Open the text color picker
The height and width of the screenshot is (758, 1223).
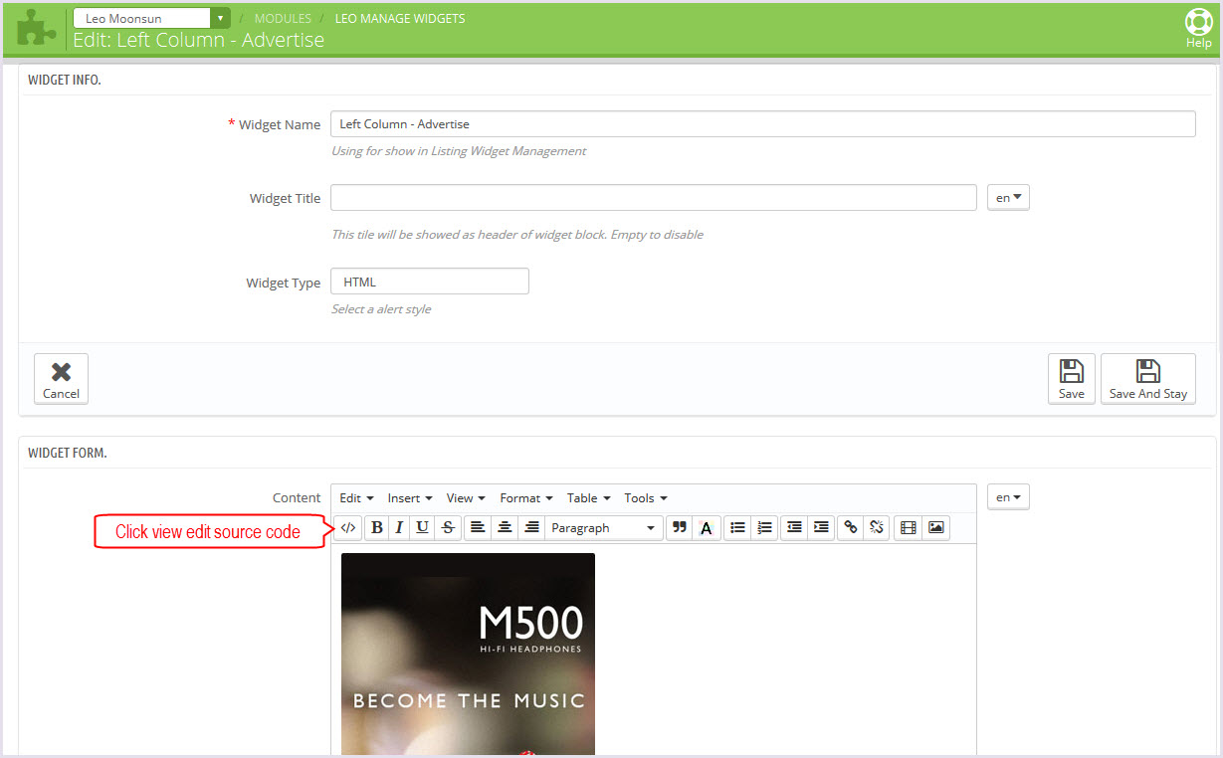pyautogui.click(x=706, y=528)
